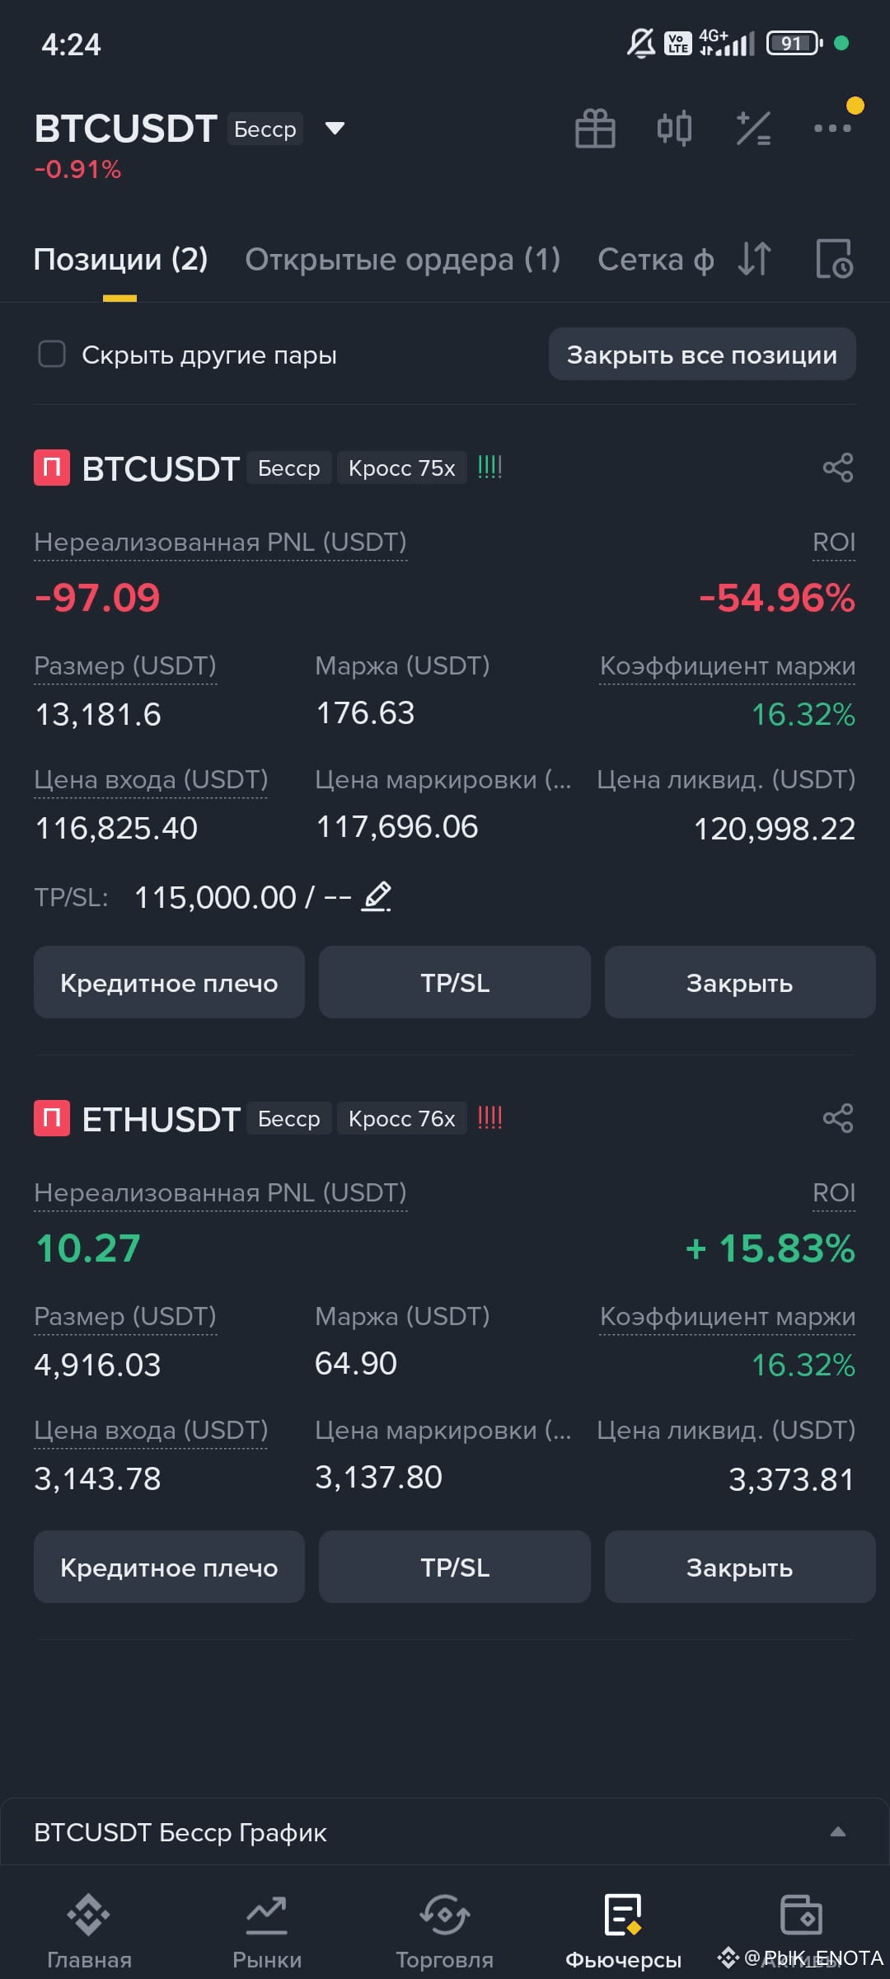
Task: Switch to the 'Сетка ф' tab
Action: [656, 259]
